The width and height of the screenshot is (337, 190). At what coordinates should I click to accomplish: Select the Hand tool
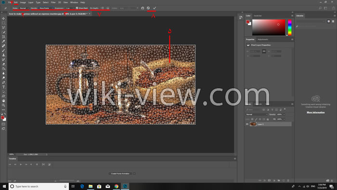click(x=3, y=101)
